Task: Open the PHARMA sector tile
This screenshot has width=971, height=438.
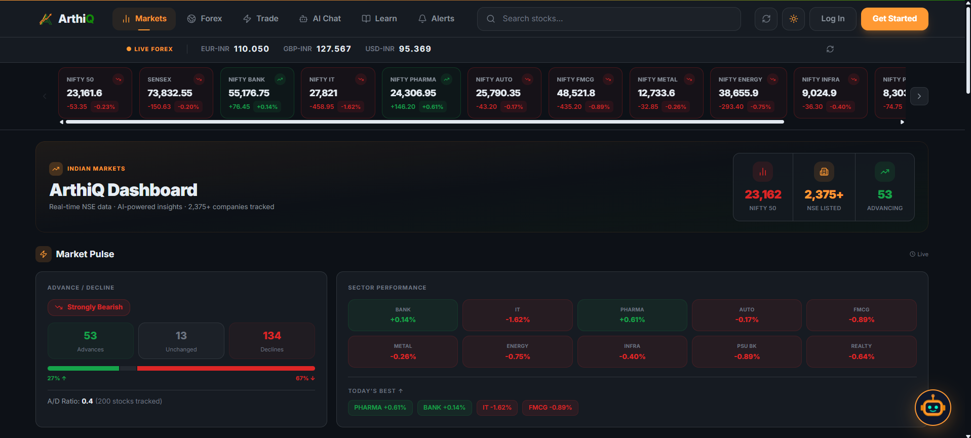Action: point(632,315)
